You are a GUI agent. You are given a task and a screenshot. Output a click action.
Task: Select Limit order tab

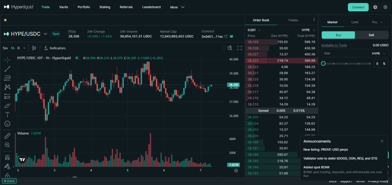(x=355, y=22)
